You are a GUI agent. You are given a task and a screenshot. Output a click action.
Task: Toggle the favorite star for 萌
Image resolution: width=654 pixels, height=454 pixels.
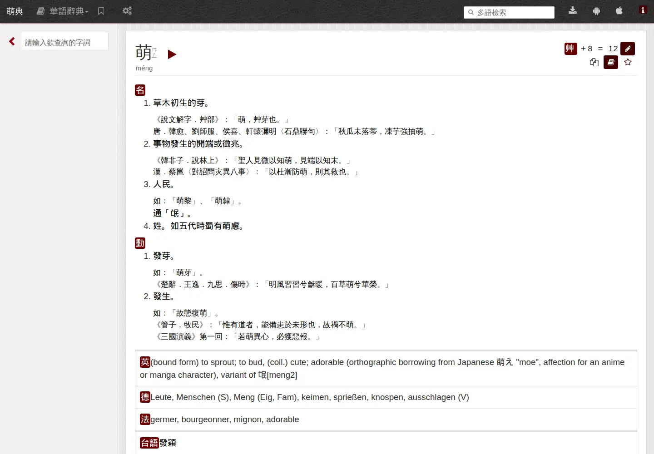pyautogui.click(x=628, y=62)
